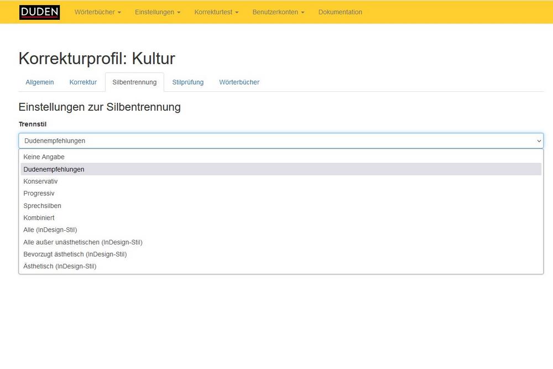Click the Korrekturprofil: Kultur page title
Viewport: 553px width, 369px height.
tap(97, 59)
